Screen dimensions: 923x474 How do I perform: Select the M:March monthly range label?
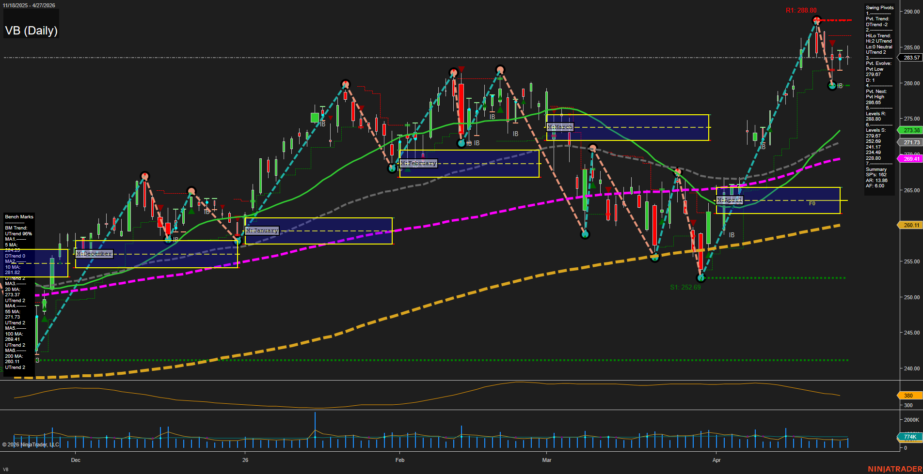pyautogui.click(x=560, y=127)
